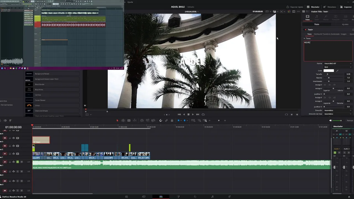Select the Text+ clip on V3

coord(41,140)
